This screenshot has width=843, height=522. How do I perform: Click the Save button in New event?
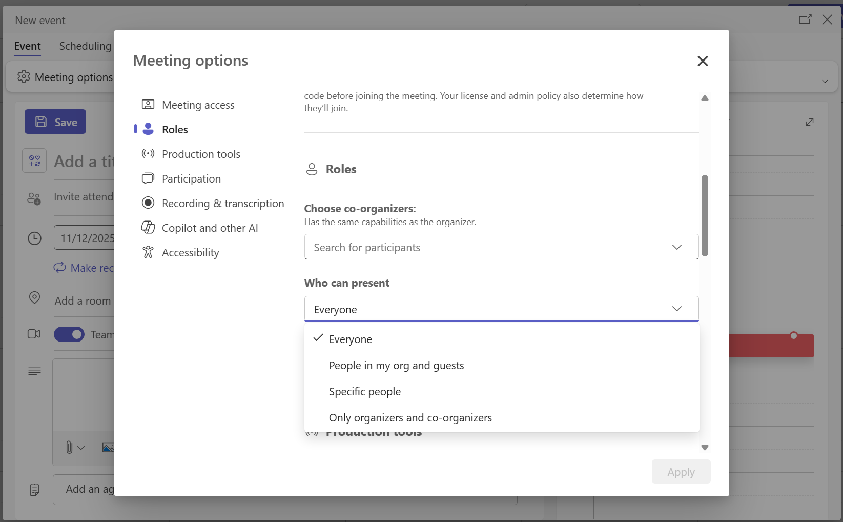coord(55,122)
